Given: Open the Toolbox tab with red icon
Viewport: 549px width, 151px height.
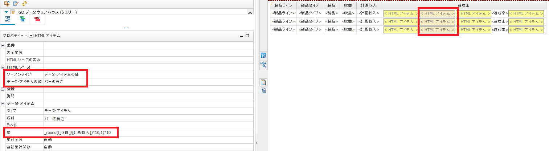Looking at the screenshot, I should point(37,19).
